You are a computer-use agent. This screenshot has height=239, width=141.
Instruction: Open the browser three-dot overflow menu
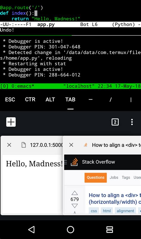pos(132,122)
